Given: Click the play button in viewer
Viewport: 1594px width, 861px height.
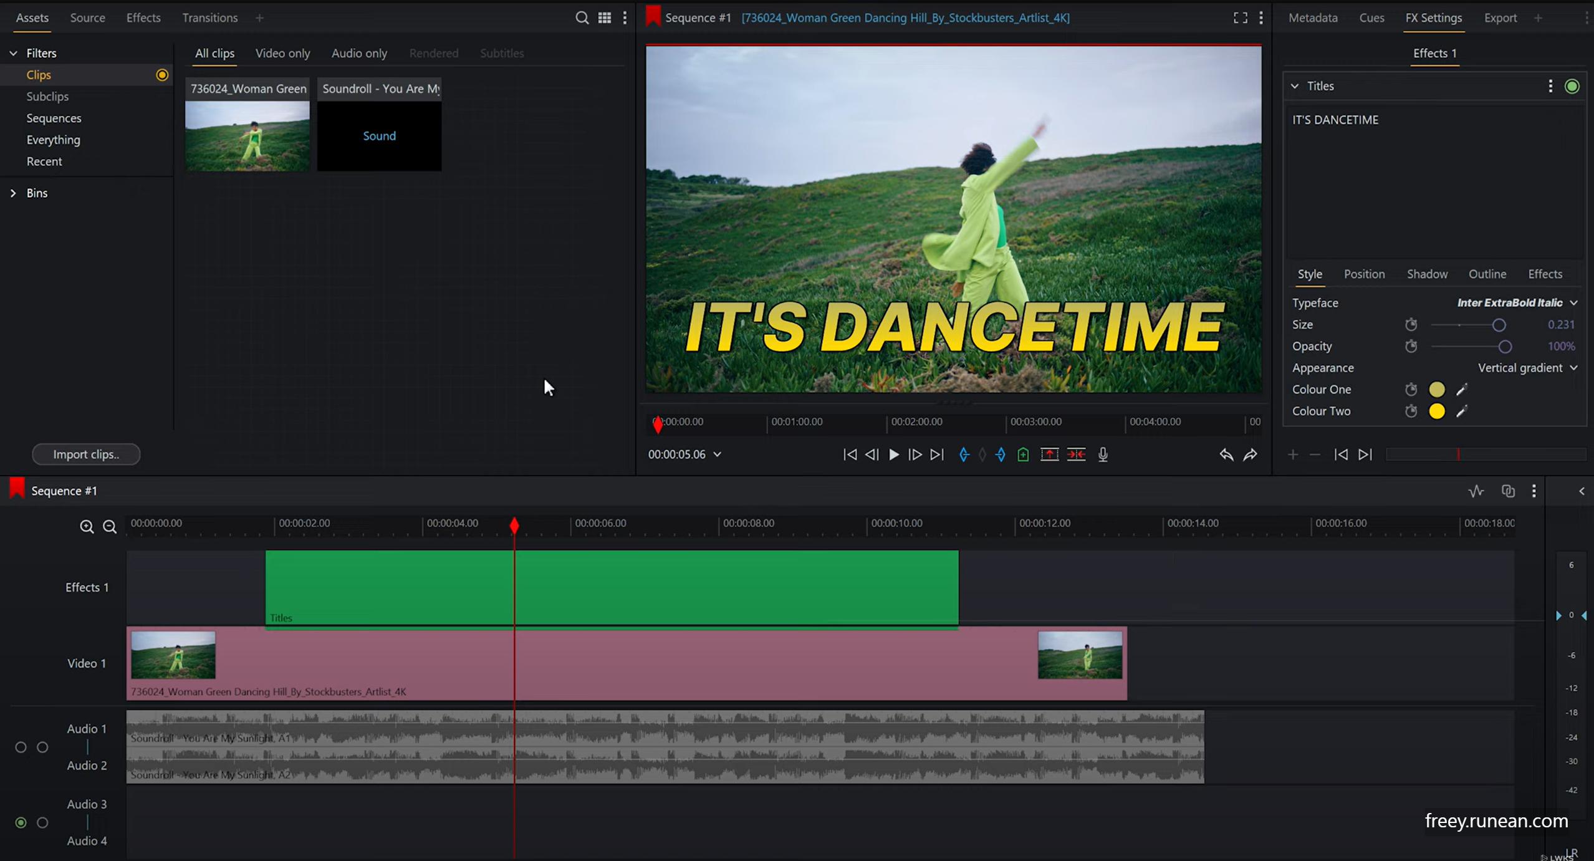Looking at the screenshot, I should coord(893,455).
